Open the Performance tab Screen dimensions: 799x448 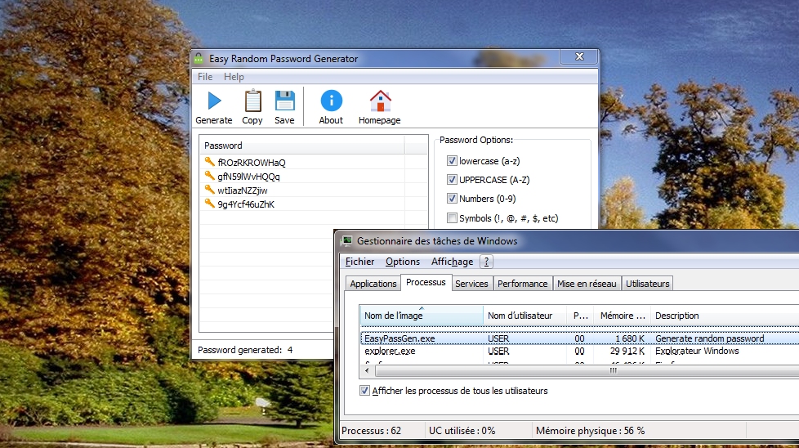[522, 284]
